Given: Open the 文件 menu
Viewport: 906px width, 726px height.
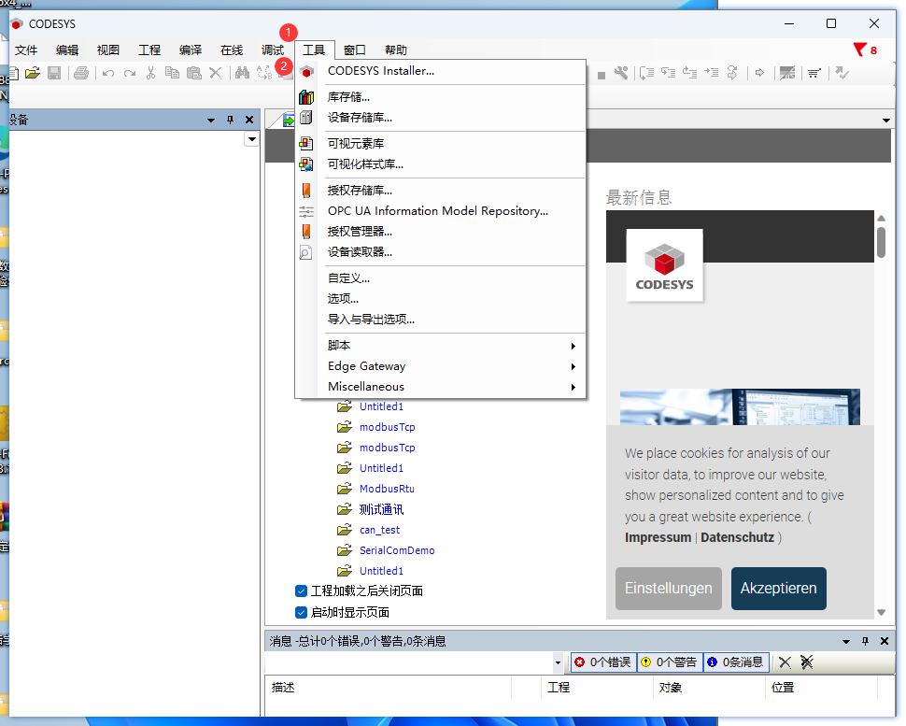Looking at the screenshot, I should coord(26,50).
